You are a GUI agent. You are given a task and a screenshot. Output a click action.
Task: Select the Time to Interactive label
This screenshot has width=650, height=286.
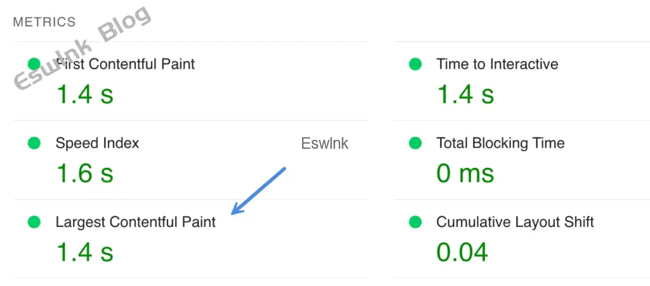pyautogui.click(x=497, y=64)
